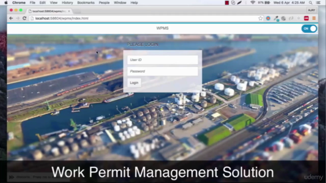
Task: Open the People menu
Action: (x=104, y=3)
